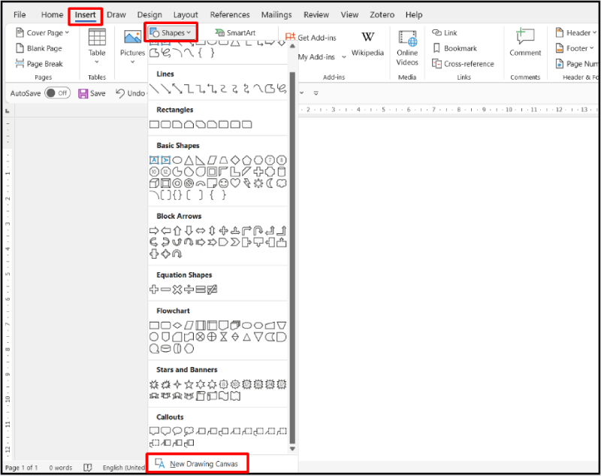Click Get Add-ins button
This screenshot has height=476, width=601.
coord(311,38)
